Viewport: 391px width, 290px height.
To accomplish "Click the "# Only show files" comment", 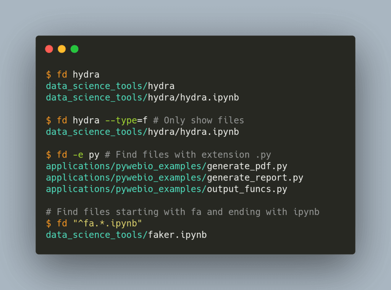I will (199, 121).
